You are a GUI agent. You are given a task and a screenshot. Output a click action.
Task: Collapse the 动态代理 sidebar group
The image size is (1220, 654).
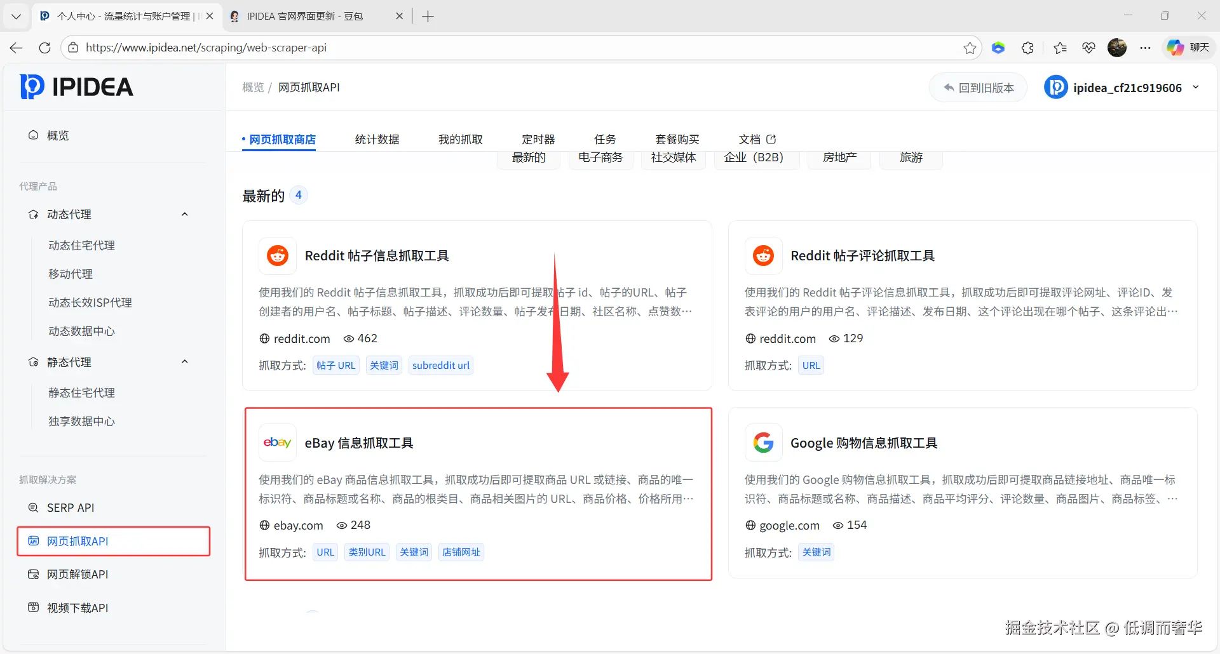[185, 215]
